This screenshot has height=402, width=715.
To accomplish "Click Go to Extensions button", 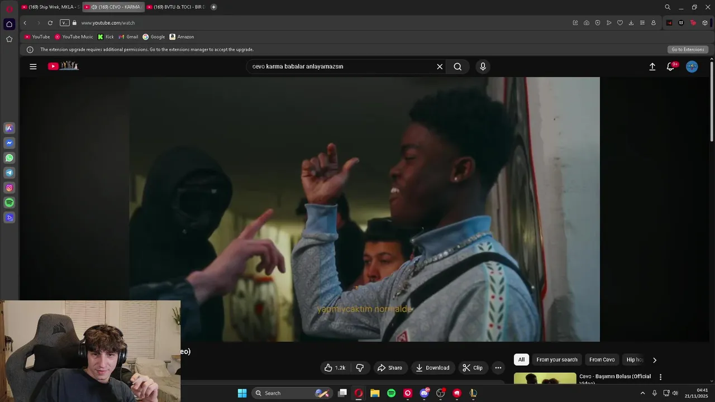I will [x=688, y=50].
